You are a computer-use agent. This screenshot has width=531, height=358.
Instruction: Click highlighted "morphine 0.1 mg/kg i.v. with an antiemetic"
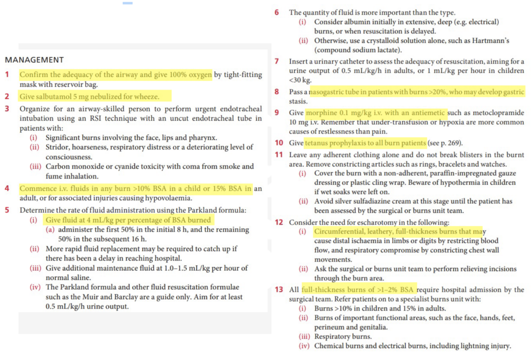click(375, 113)
